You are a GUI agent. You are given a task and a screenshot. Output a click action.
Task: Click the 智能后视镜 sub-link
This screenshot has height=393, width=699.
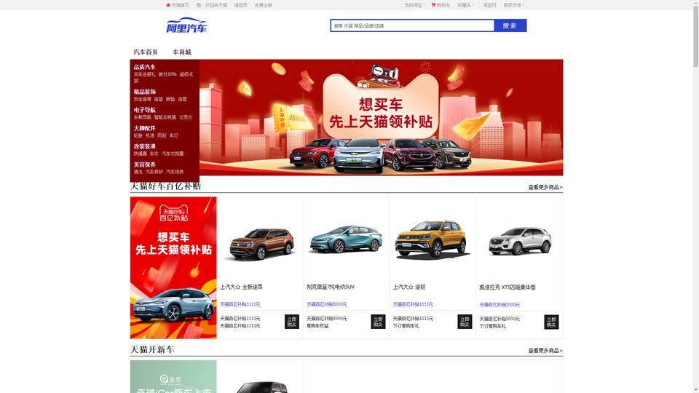coord(165,117)
